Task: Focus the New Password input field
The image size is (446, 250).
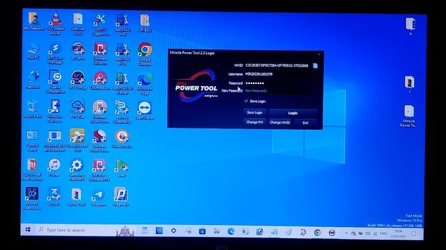Action: 277,91
